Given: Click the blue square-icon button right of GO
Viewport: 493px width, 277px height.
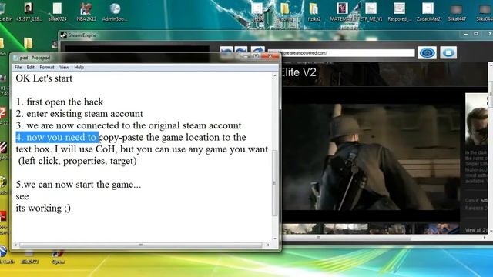Looking at the screenshot, I should coord(448,53).
